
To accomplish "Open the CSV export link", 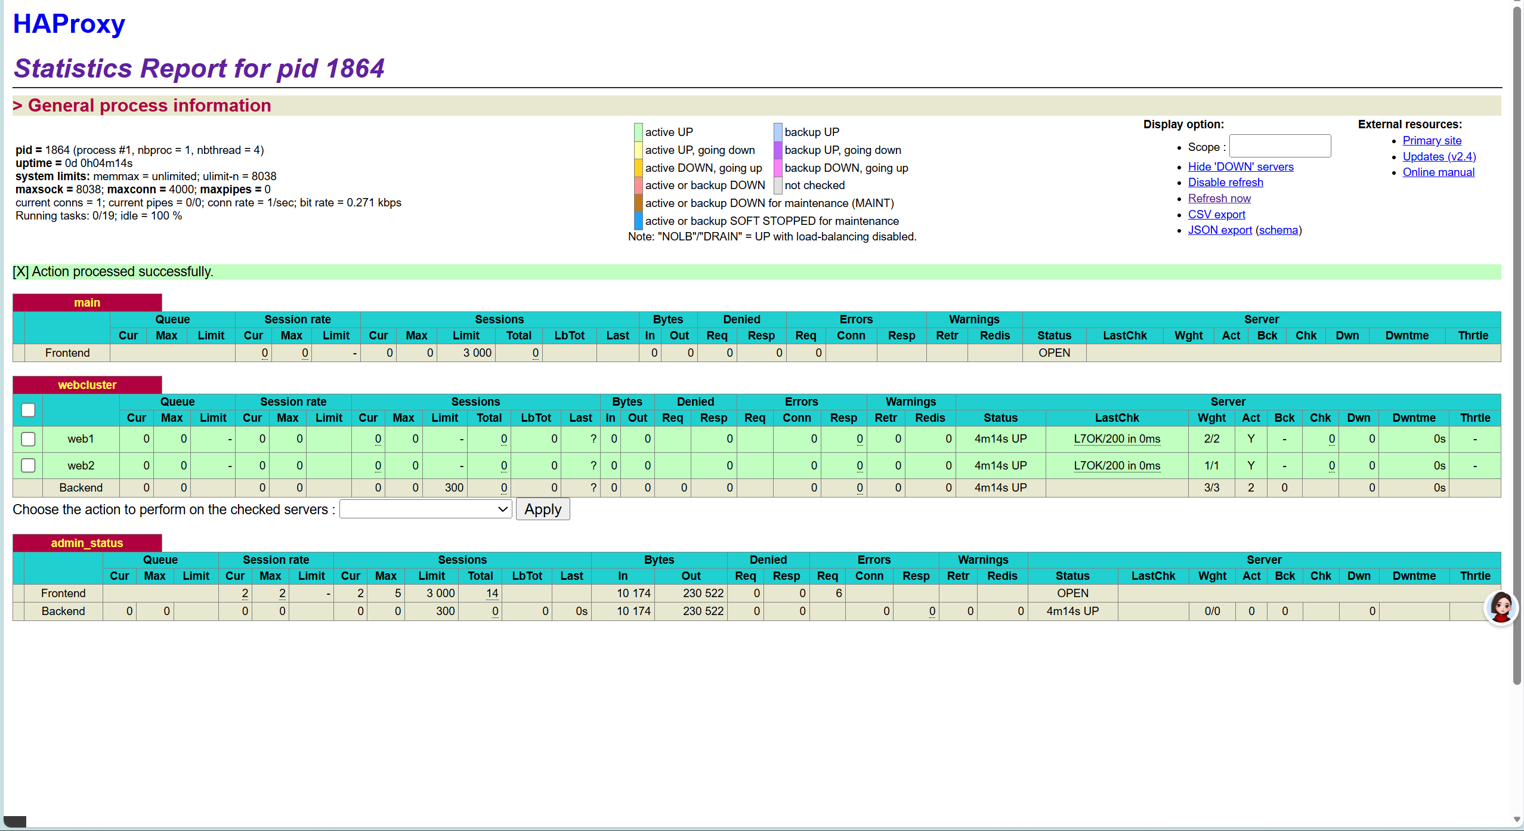I will pyautogui.click(x=1216, y=215).
